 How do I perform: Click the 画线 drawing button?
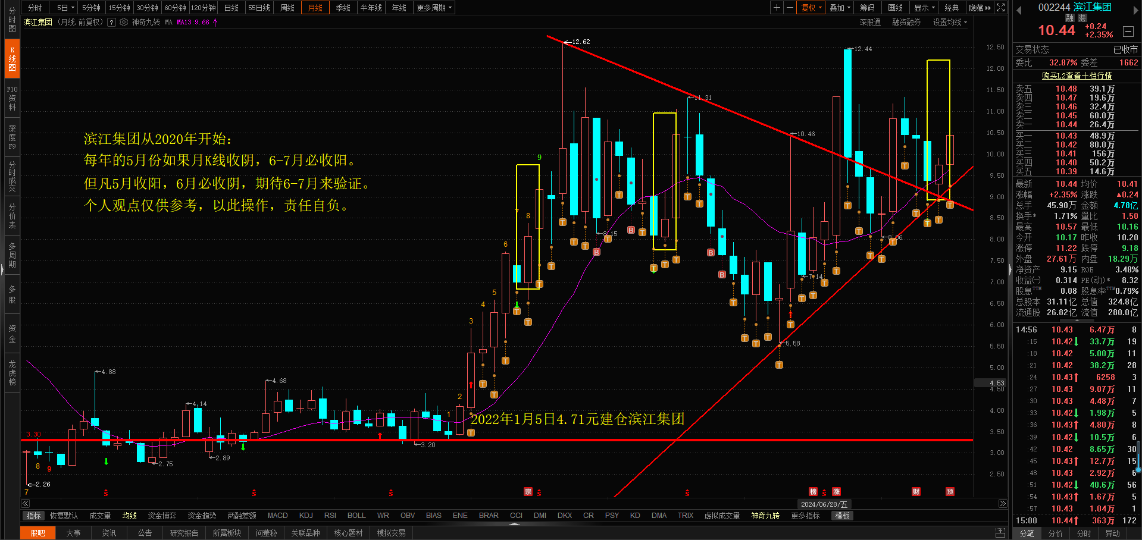pyautogui.click(x=895, y=8)
